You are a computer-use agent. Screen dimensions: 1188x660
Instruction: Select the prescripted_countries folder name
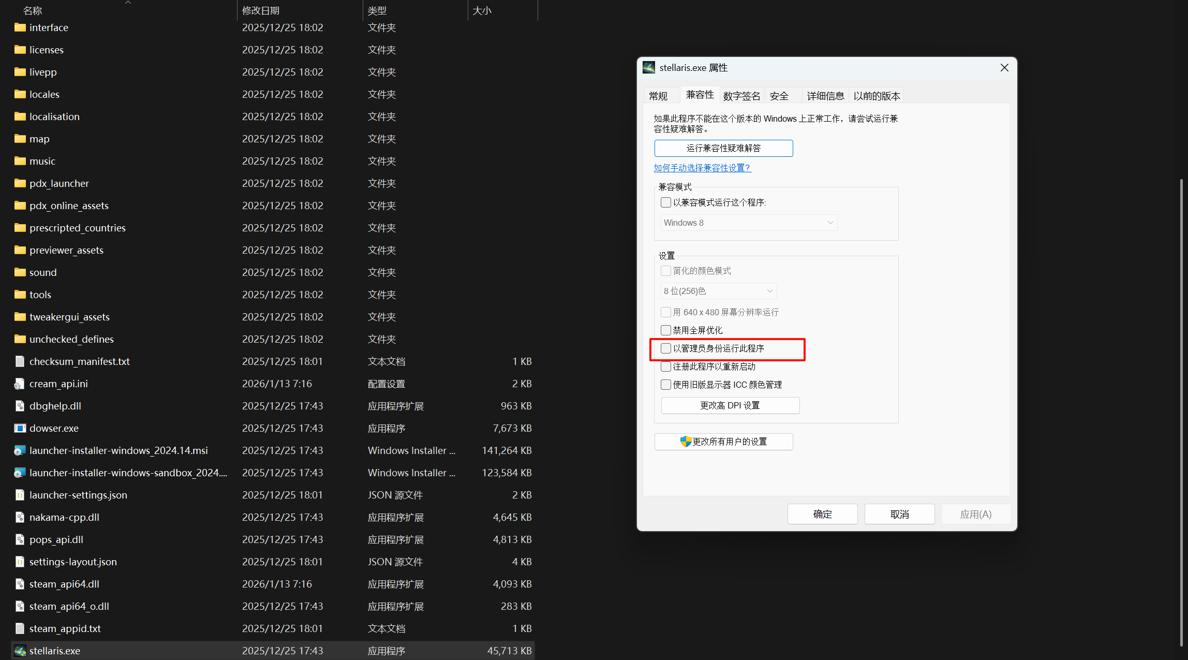pos(78,228)
